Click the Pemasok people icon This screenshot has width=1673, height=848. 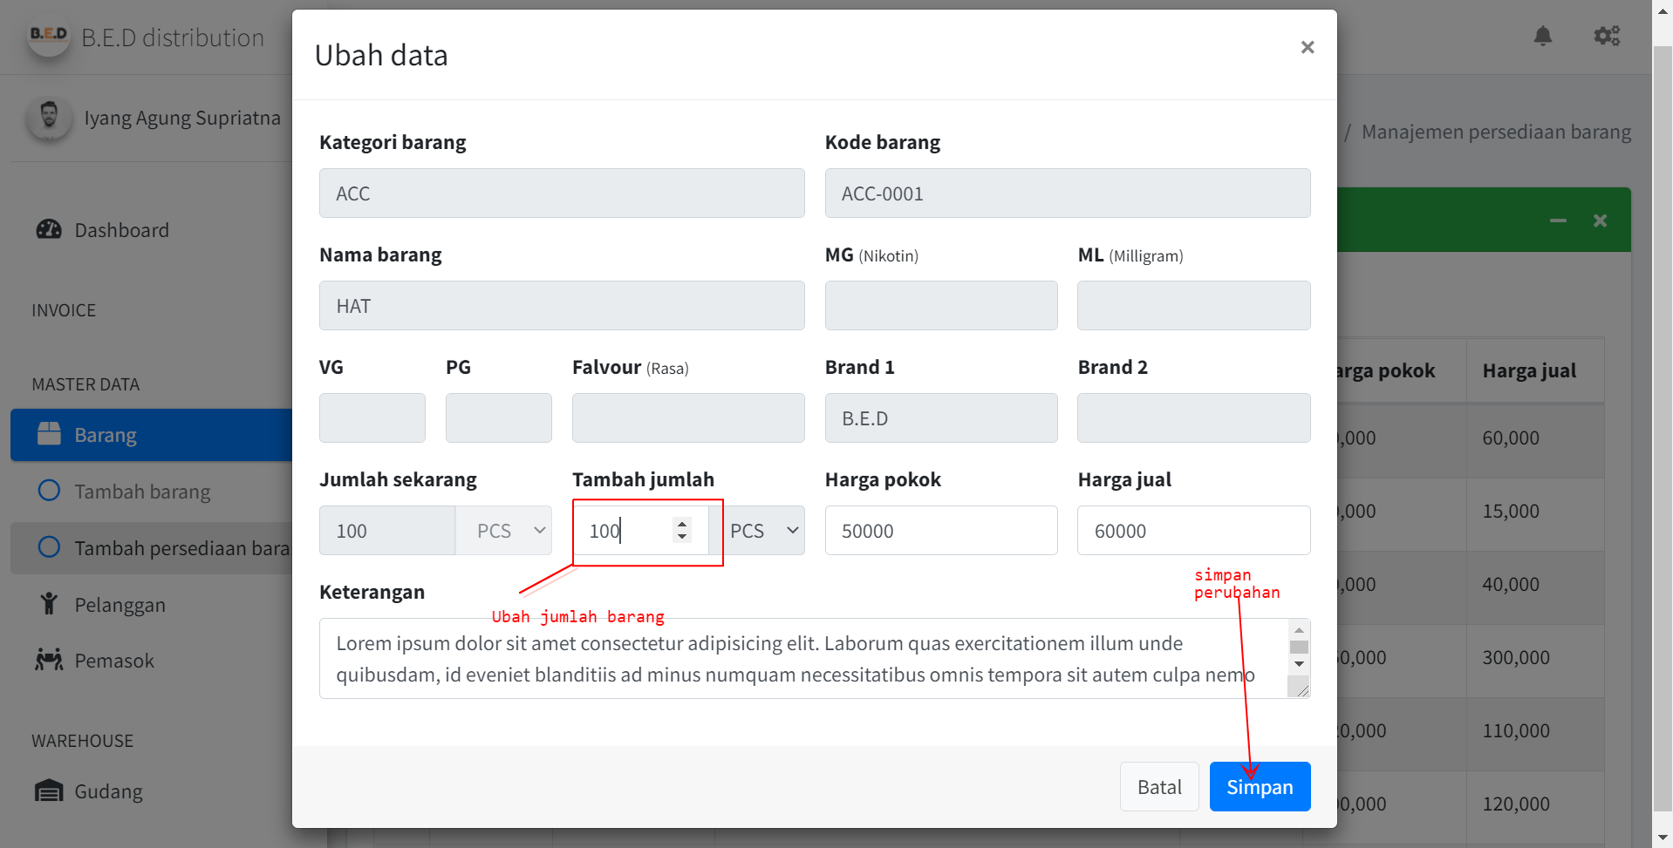click(x=49, y=660)
